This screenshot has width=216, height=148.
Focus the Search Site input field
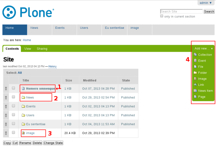click(181, 12)
